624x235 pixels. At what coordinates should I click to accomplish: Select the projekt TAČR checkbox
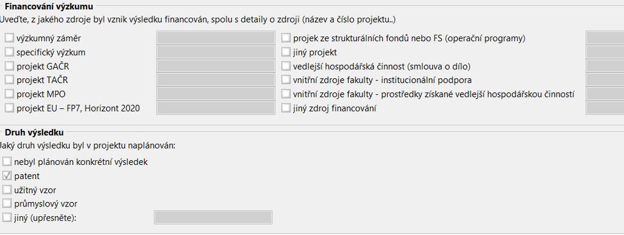[9, 80]
